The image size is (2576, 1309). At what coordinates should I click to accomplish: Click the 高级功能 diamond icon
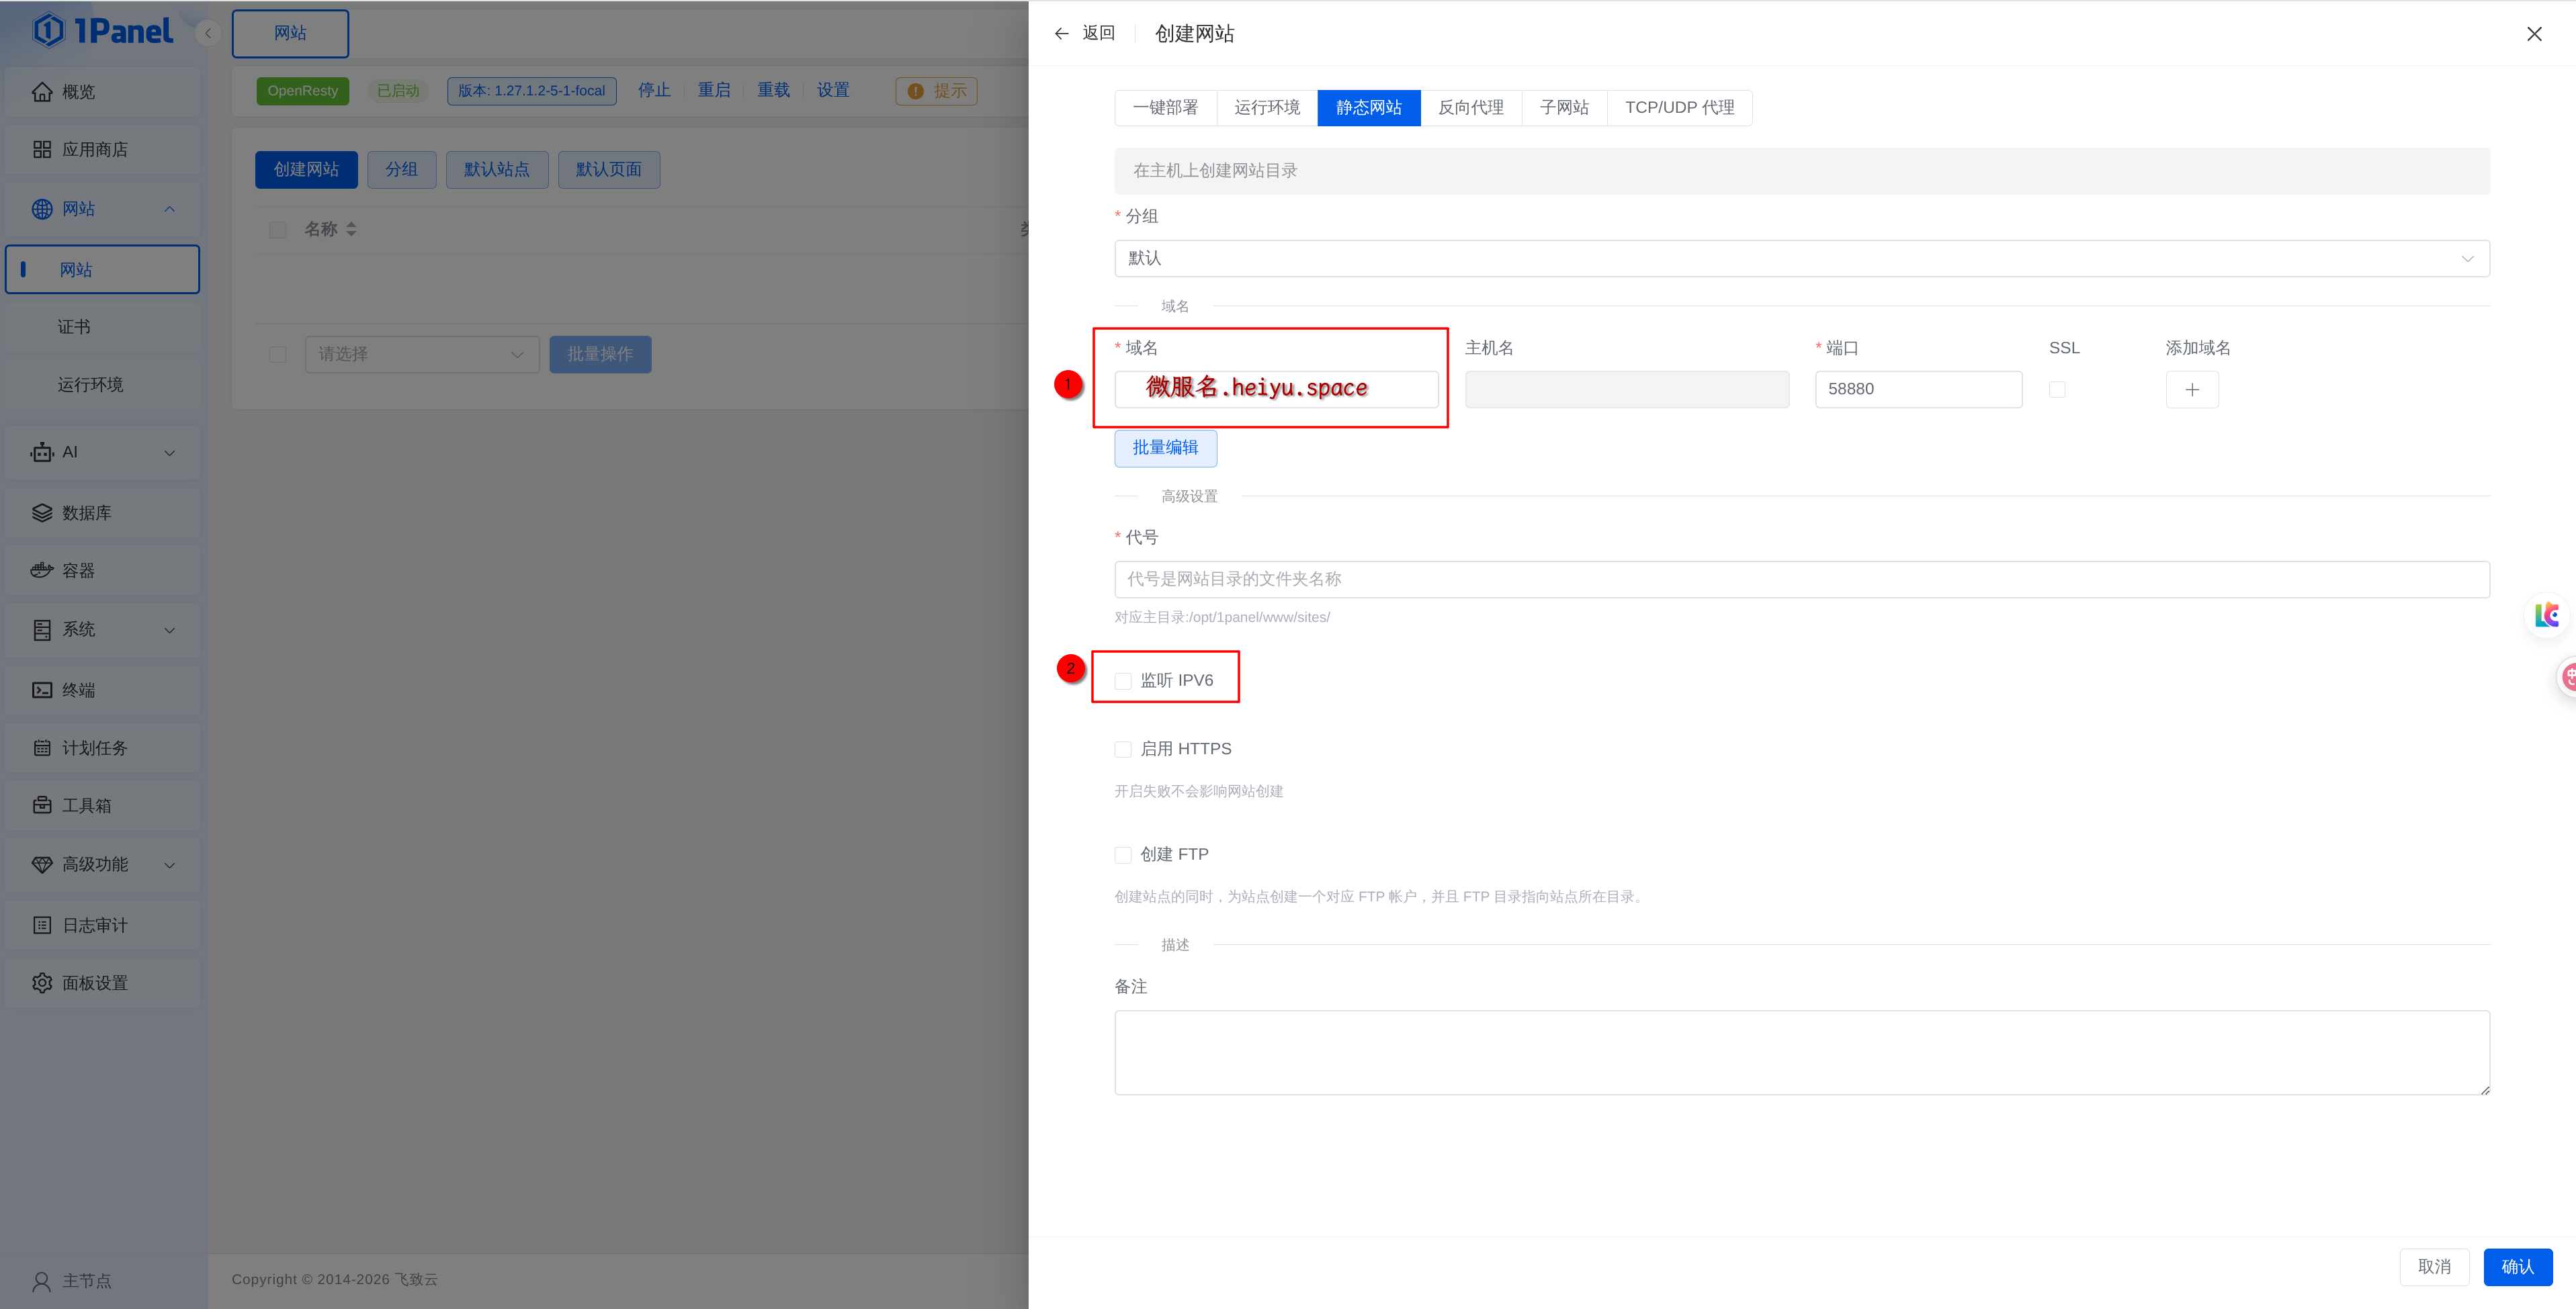[42, 864]
